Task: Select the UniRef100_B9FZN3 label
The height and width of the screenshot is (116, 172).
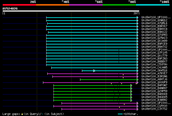Action: coord(154,59)
